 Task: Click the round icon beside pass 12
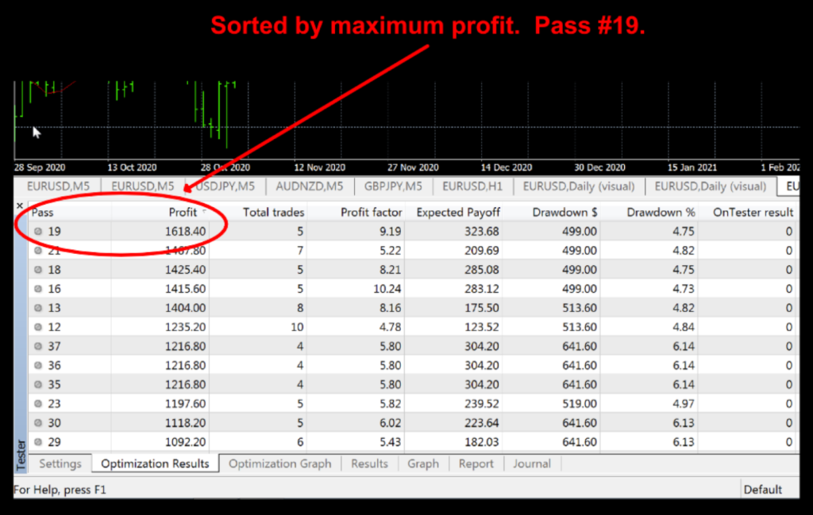39,328
